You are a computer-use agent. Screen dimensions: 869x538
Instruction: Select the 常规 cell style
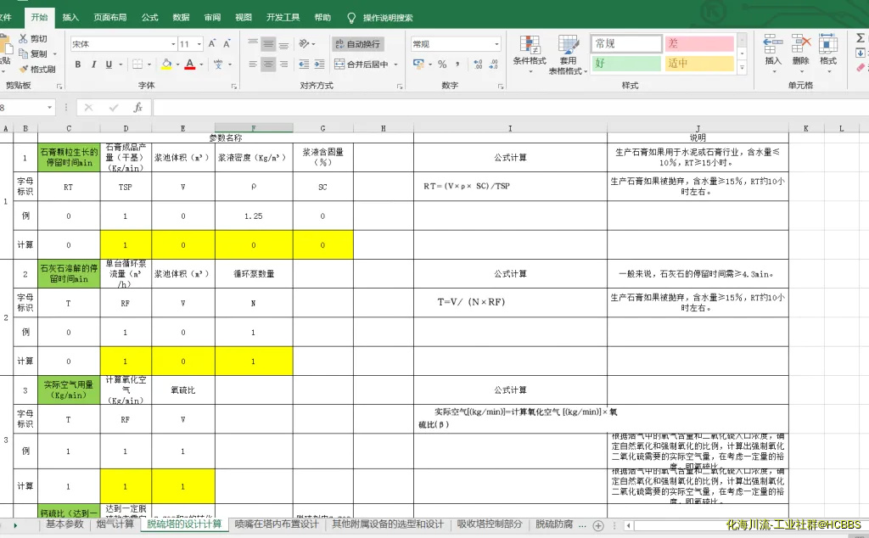coord(626,43)
